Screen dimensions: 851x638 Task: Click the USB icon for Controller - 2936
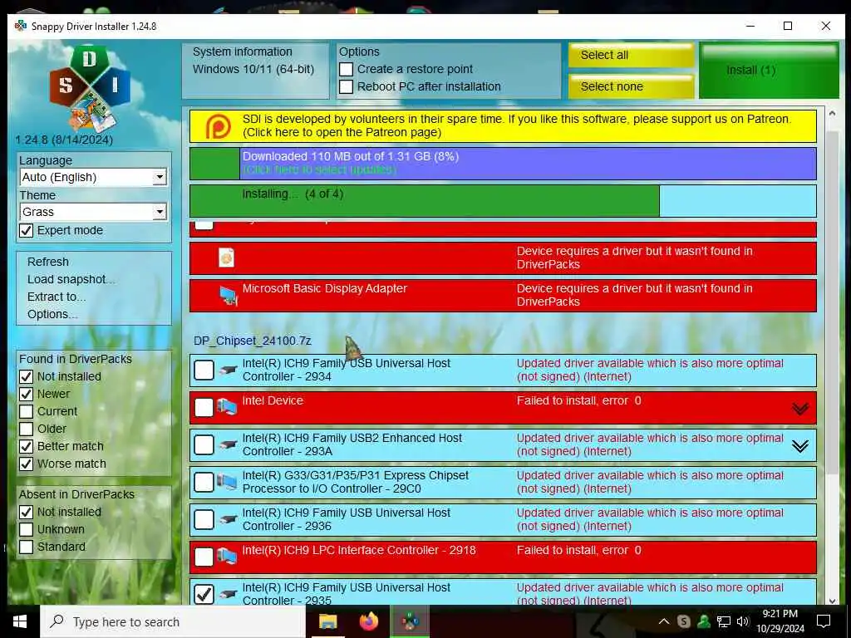(228, 520)
